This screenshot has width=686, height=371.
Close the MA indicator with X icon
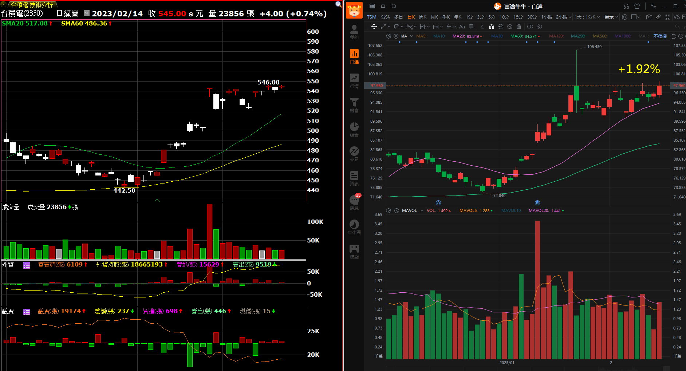click(x=396, y=36)
